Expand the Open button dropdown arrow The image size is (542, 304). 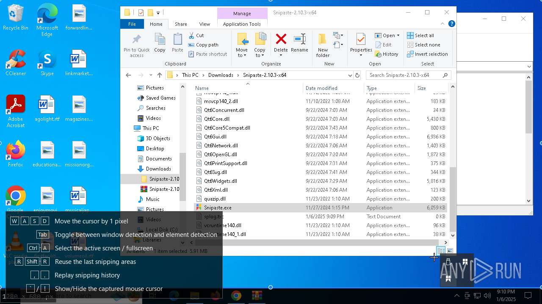[x=398, y=35]
